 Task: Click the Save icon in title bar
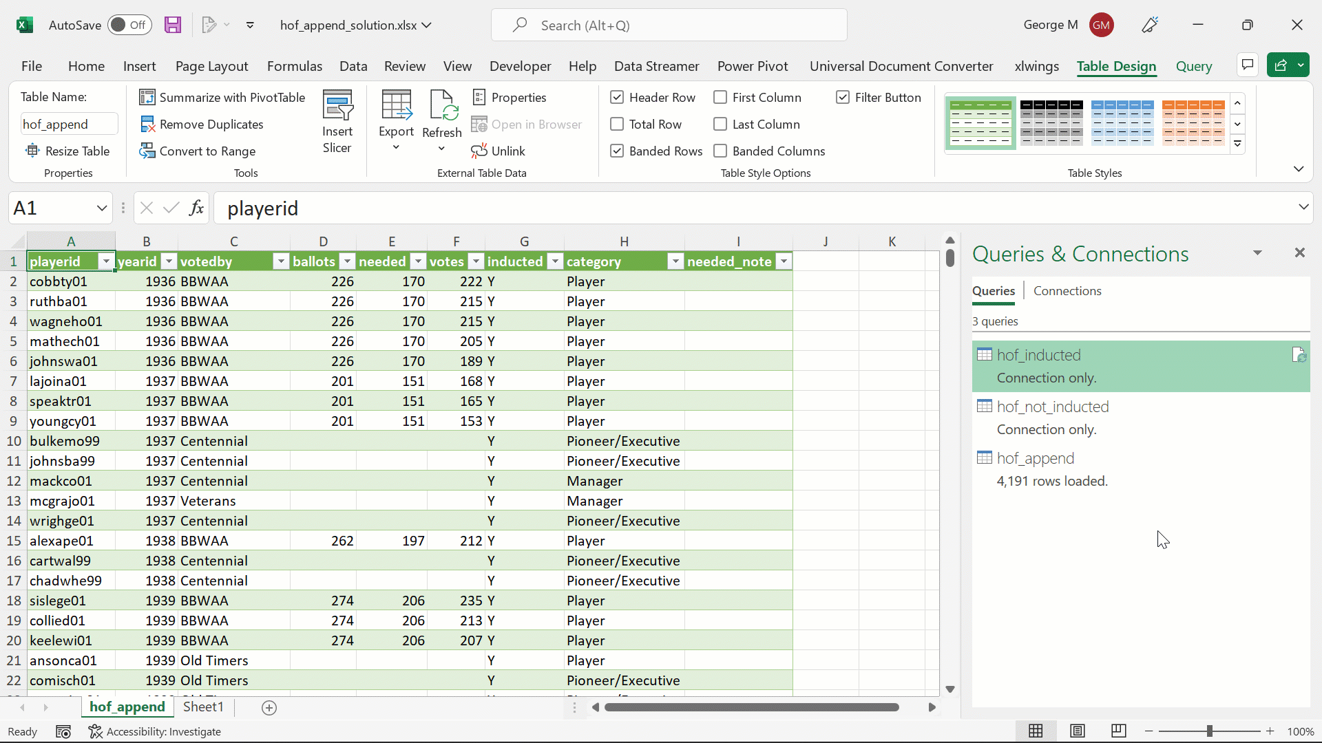tap(173, 25)
